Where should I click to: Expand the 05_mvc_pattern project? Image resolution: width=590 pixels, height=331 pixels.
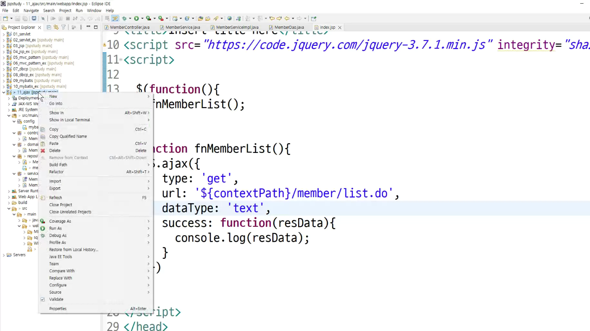(x=4, y=57)
